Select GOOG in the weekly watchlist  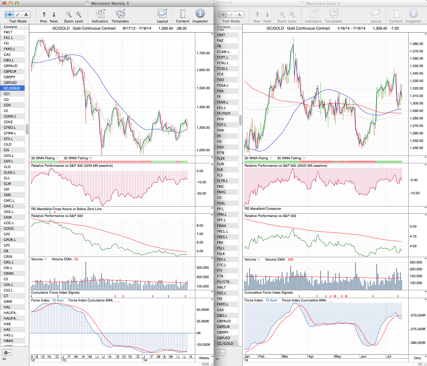9,229
